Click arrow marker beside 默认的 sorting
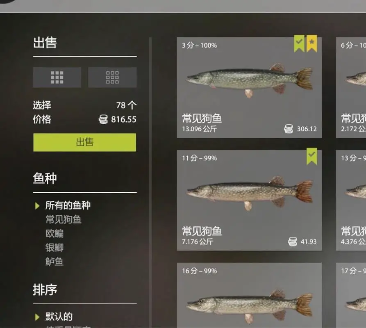366x328 pixels. 37,317
